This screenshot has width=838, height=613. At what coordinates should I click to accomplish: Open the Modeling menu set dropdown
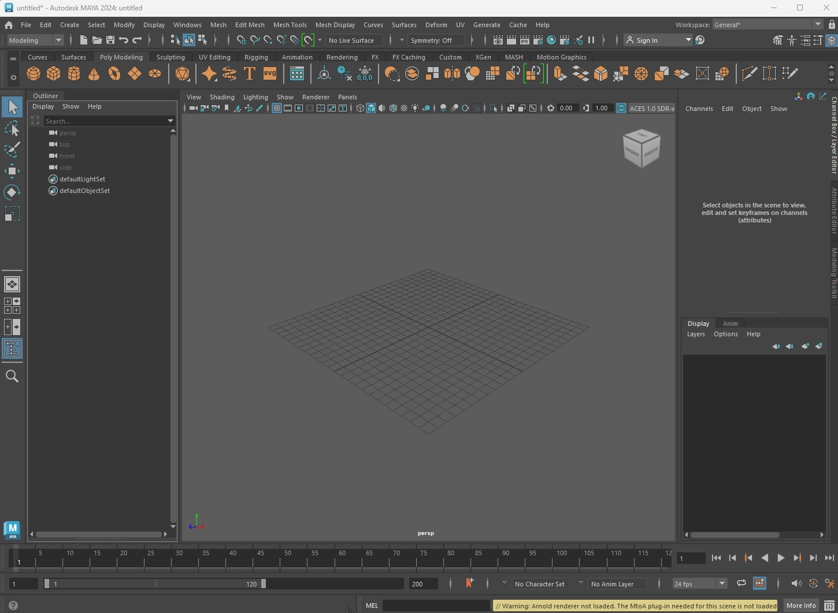[x=35, y=40]
